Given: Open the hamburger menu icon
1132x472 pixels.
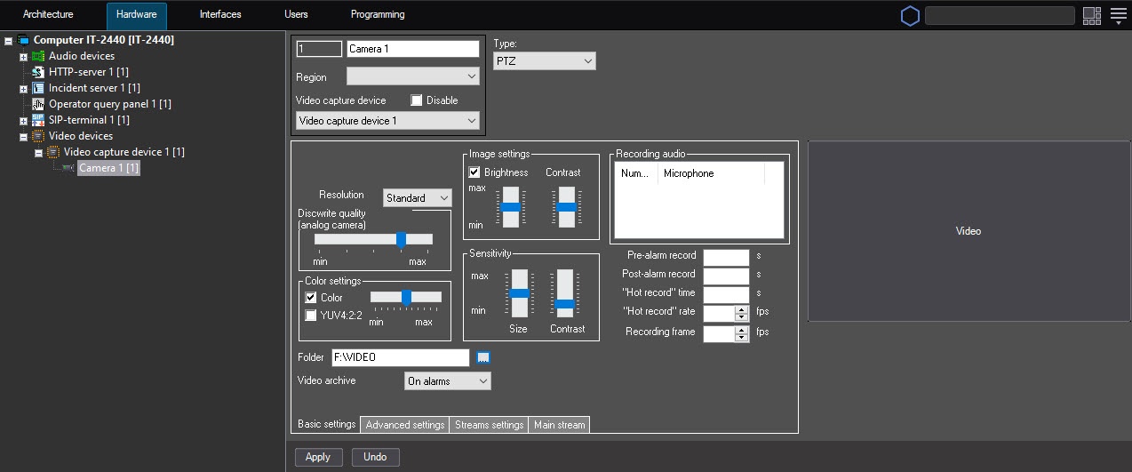Looking at the screenshot, I should 1118,15.
